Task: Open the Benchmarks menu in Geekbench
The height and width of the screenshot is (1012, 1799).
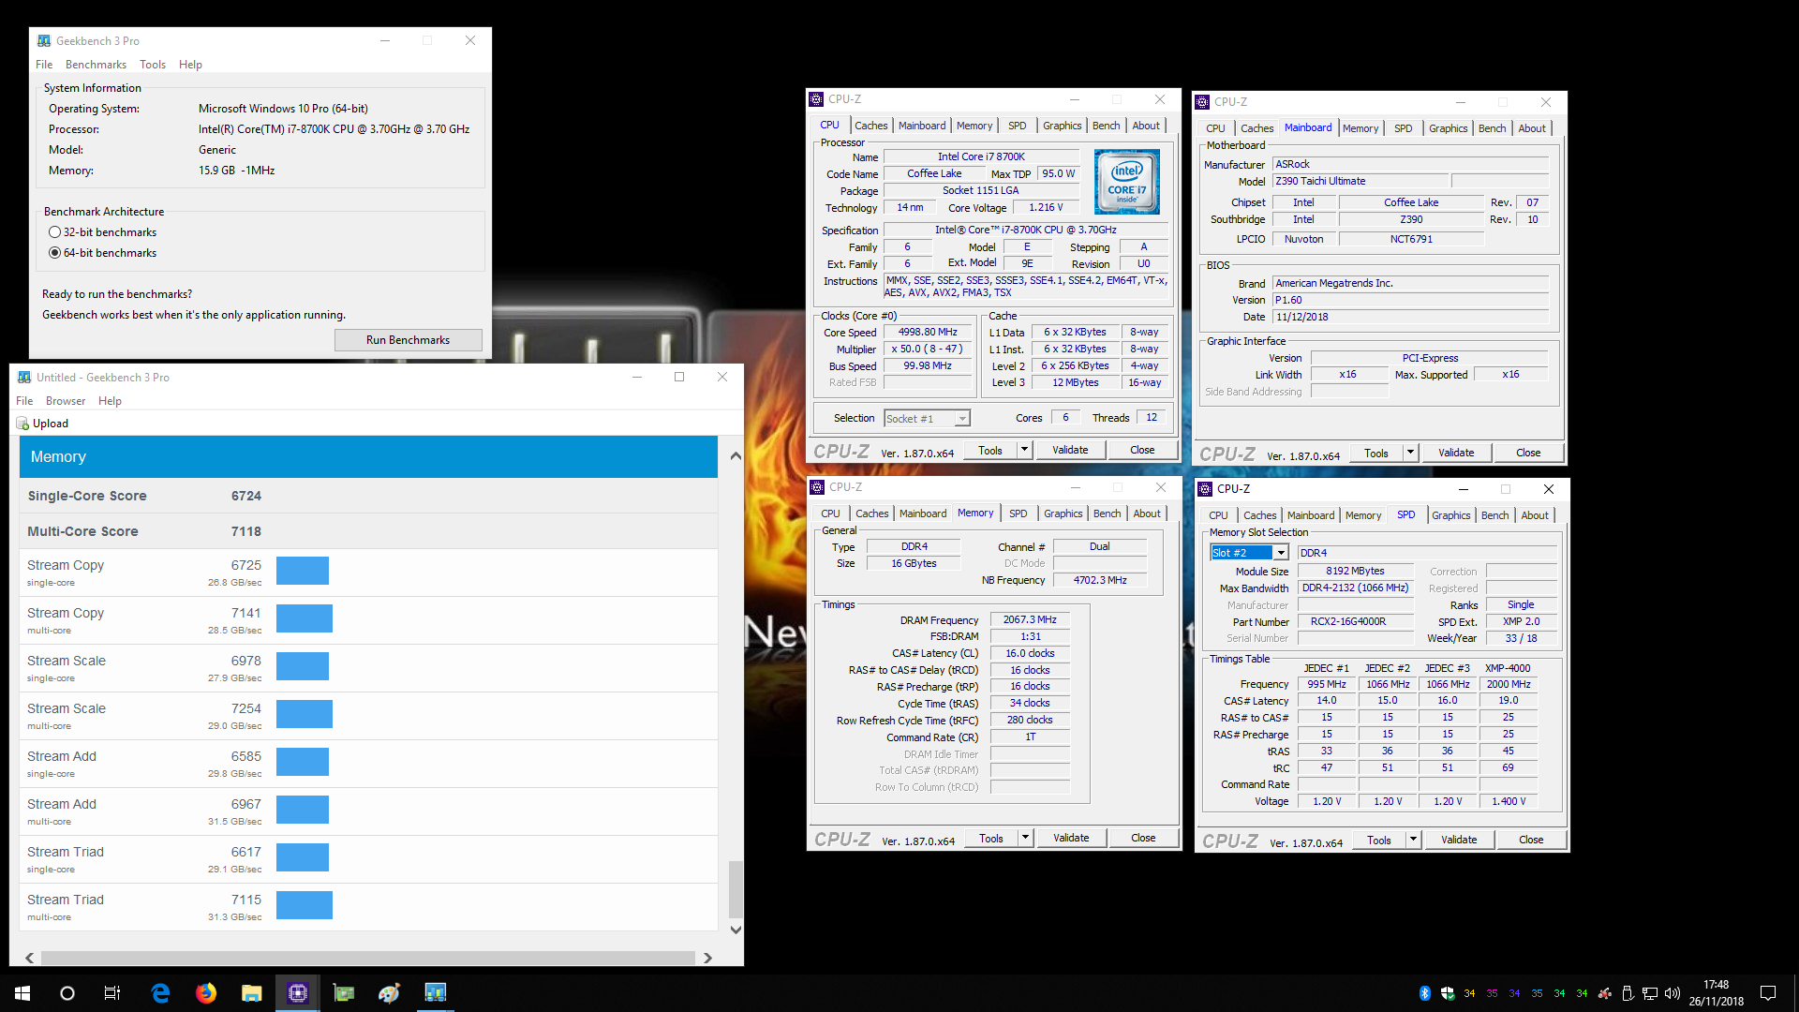Action: [x=96, y=65]
